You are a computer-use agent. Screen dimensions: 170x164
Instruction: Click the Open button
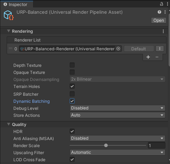pos(159,20)
